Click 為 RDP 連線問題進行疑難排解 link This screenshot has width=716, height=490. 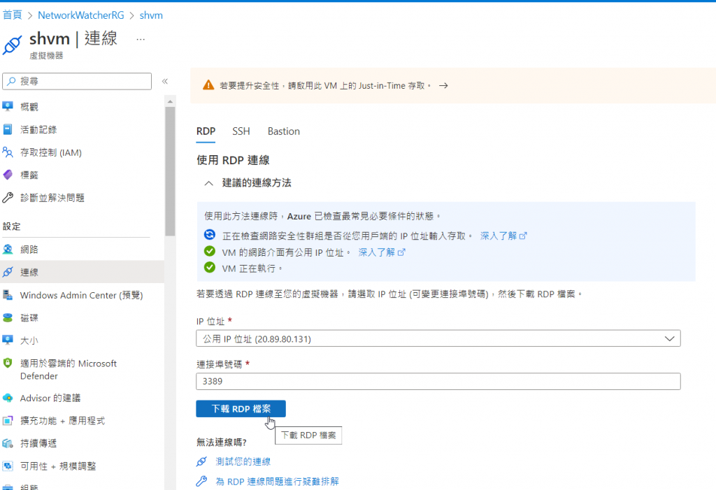(277, 482)
